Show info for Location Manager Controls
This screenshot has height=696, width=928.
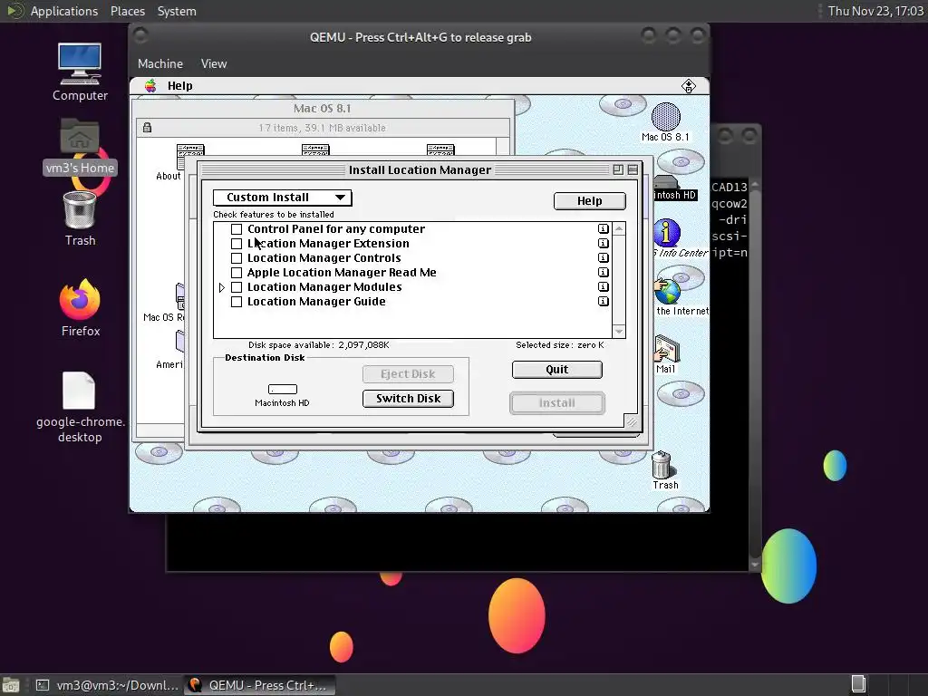point(603,258)
